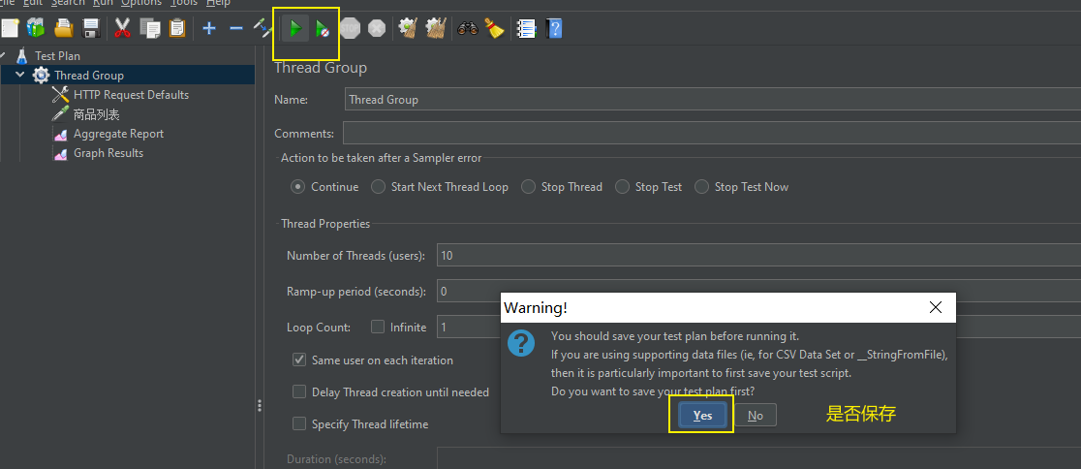The height and width of the screenshot is (469, 1081).
Task: Open the Edit menu
Action: coord(32,4)
